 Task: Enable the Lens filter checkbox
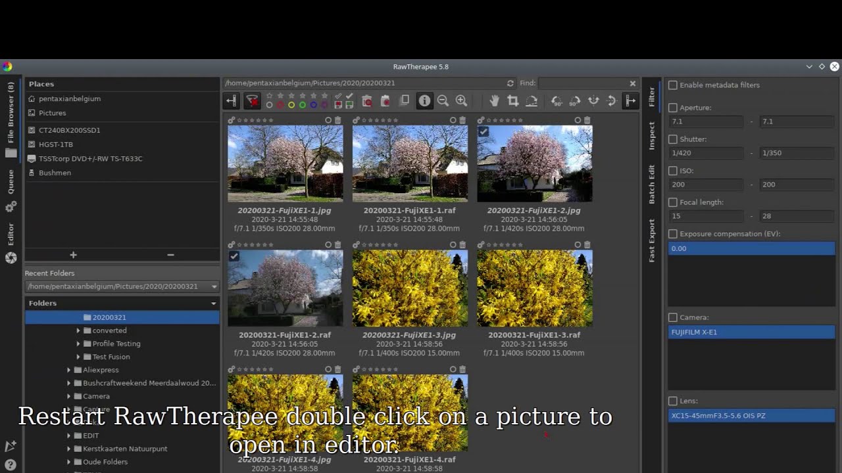[x=673, y=401]
